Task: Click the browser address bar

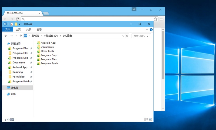Action: pyautogui.click(x=88, y=19)
